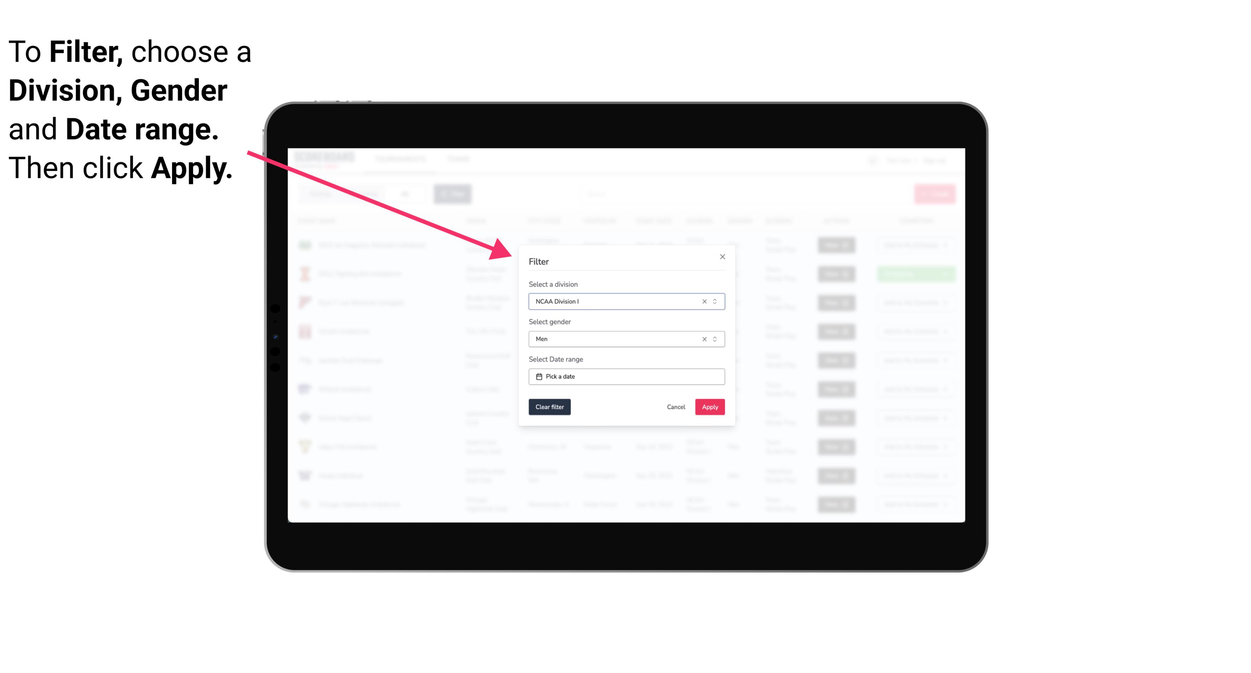Click the clear/remove icon on Men gender
The image size is (1251, 673).
click(704, 339)
